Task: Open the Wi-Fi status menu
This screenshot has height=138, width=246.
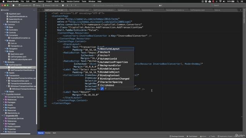Action: click(x=220, y=2)
